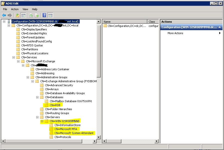Screen dimensions: 224x150
Task: Collapse the CN=Servers node
Action: tap(37, 117)
